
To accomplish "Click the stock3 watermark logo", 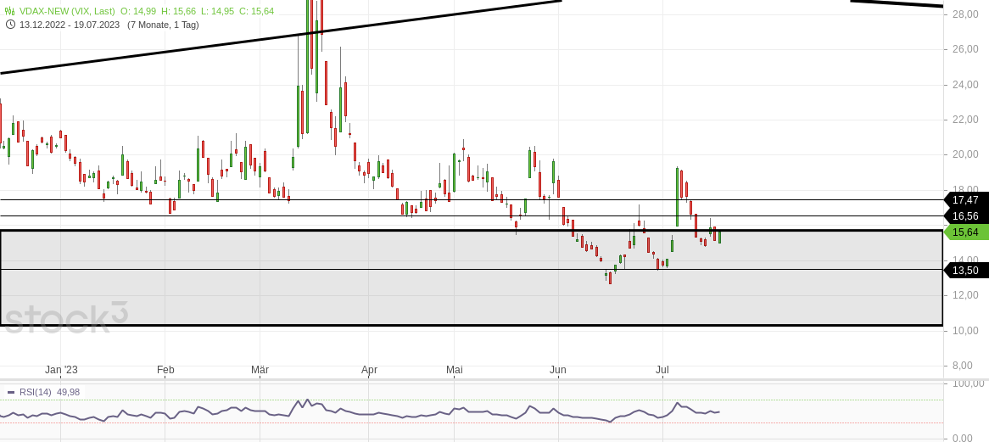I will click(65, 317).
